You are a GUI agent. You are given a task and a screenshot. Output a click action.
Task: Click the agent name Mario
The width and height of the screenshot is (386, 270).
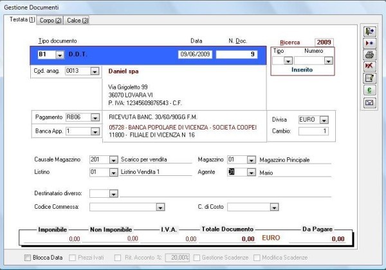coord(266,173)
